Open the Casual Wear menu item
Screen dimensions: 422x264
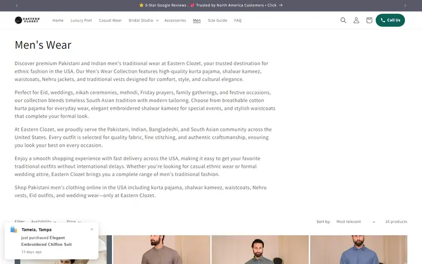click(110, 20)
